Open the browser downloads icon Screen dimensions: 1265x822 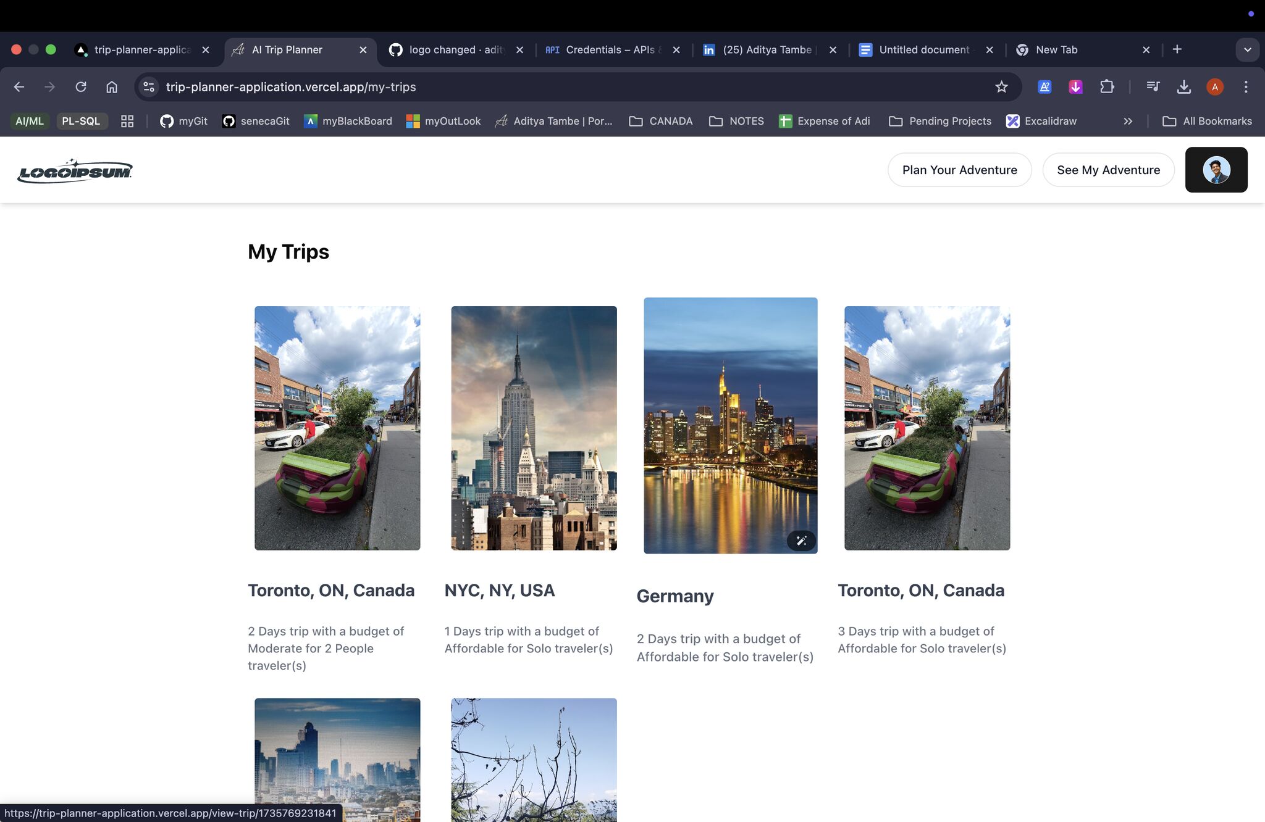click(1183, 87)
